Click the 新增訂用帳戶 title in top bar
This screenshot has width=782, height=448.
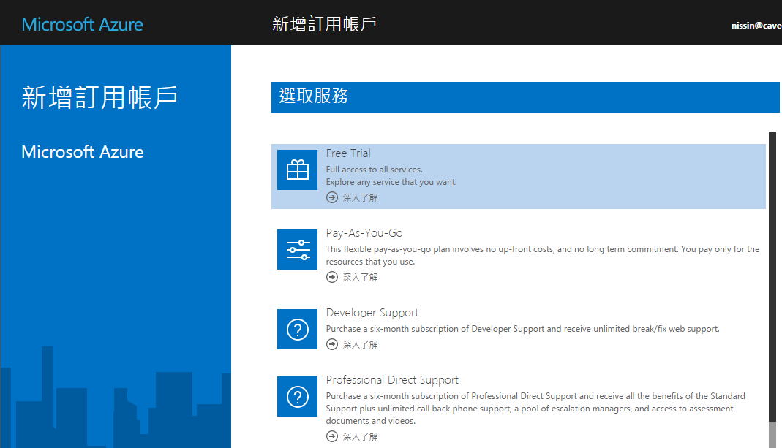click(324, 24)
